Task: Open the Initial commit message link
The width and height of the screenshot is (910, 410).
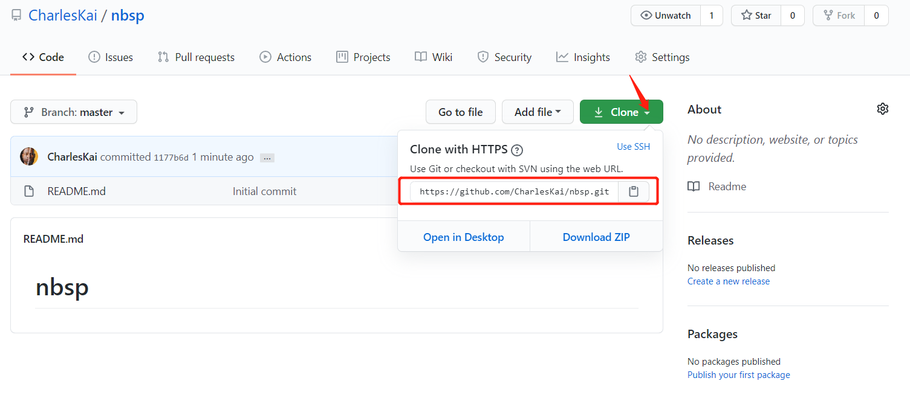Action: pos(264,191)
